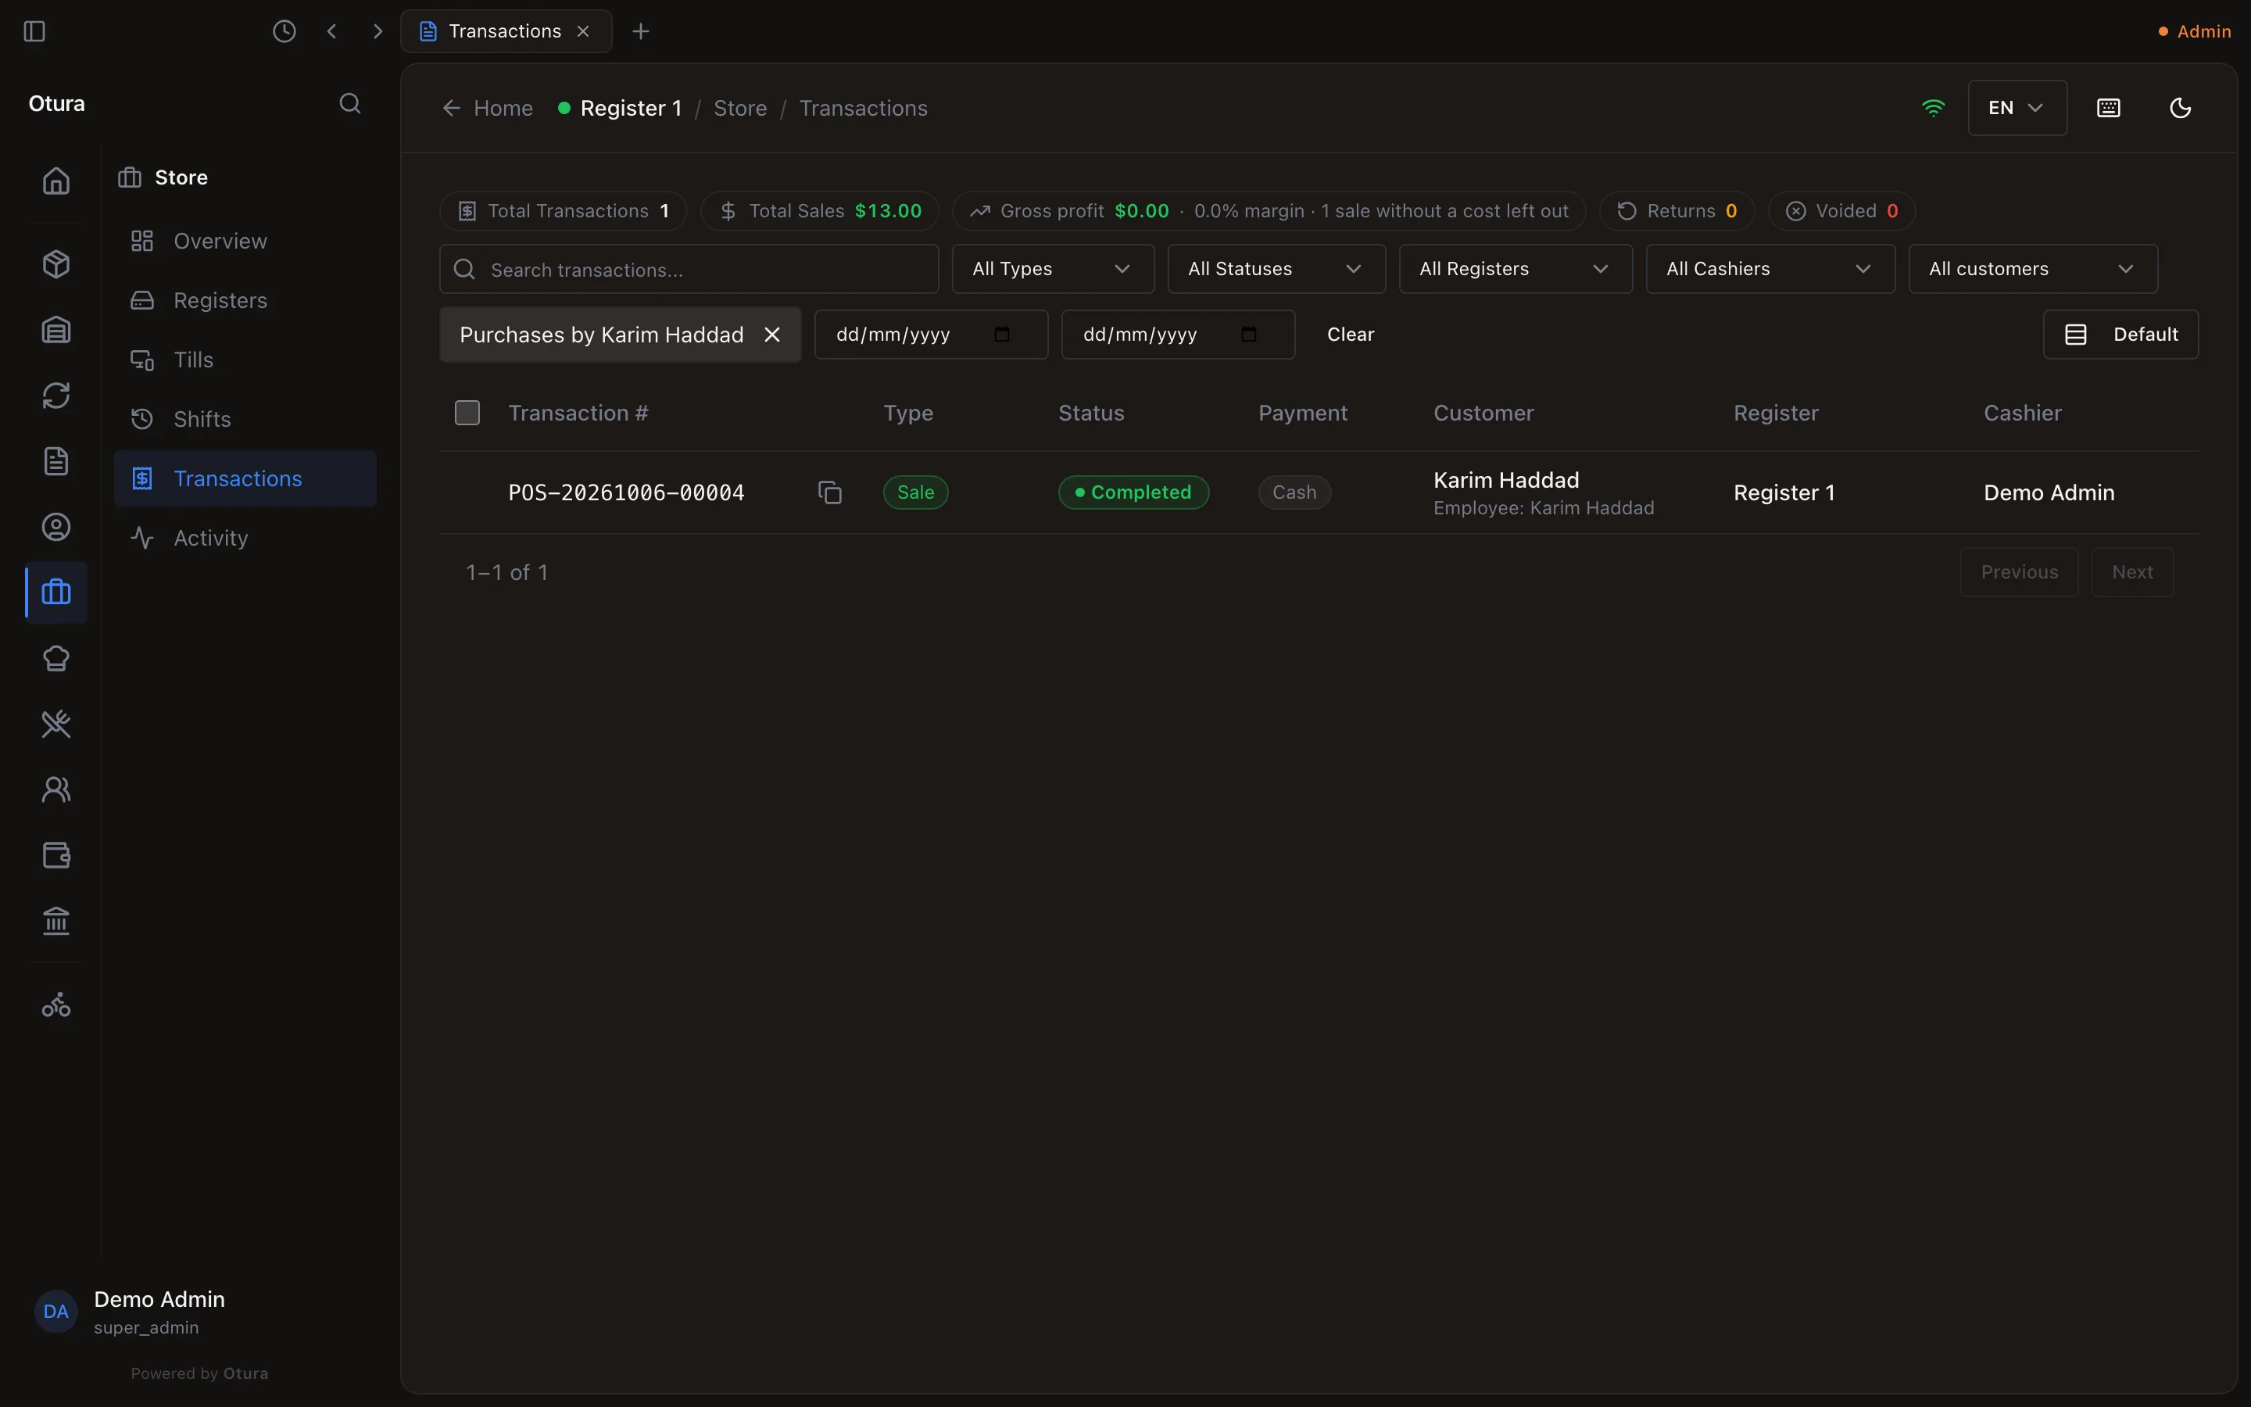Open the delivery bike icon in rail
2251x1407 pixels.
click(55, 1005)
